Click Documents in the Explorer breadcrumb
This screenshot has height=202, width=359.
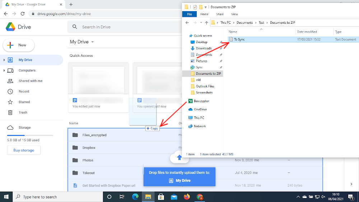pos(244,23)
